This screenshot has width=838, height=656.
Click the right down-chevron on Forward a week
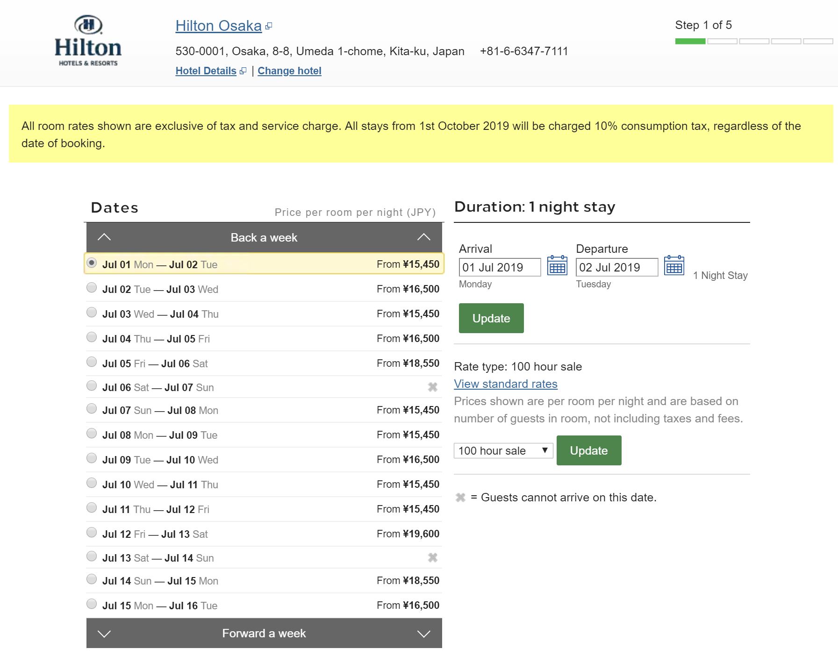424,634
